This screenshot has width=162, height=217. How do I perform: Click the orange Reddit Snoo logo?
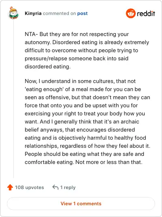(130, 13)
